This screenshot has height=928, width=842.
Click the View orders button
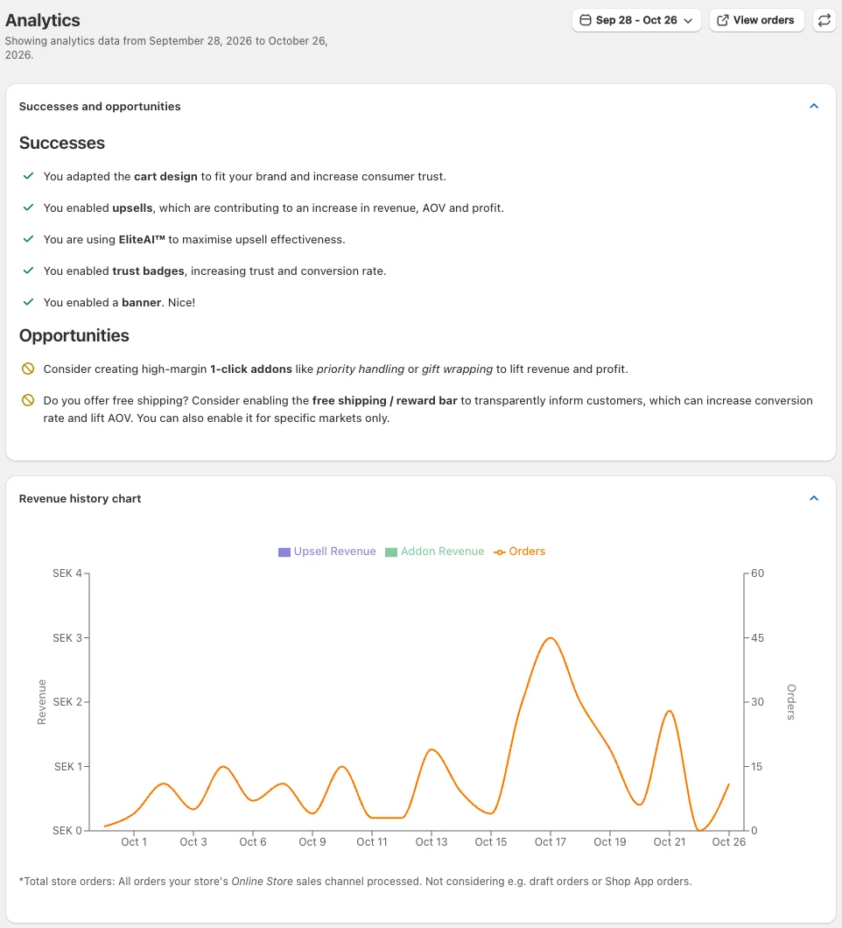[756, 20]
